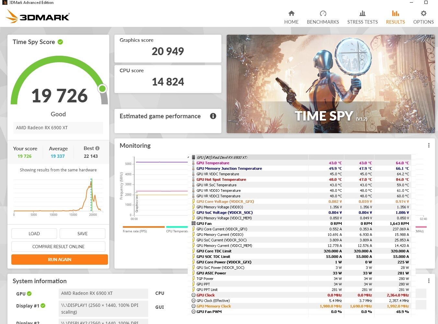Collapse the Red Devil RX 6900 XT sensor group
438x324 pixels.
pos(189,157)
